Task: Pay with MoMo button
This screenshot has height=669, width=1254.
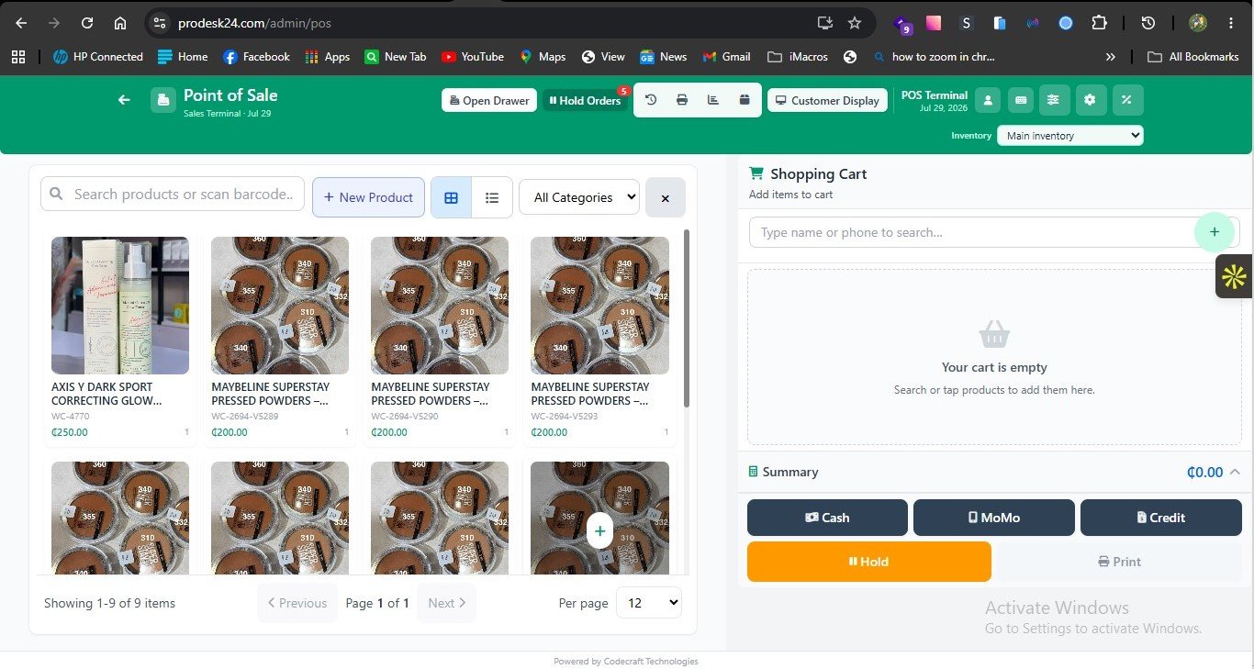Action: click(x=993, y=518)
